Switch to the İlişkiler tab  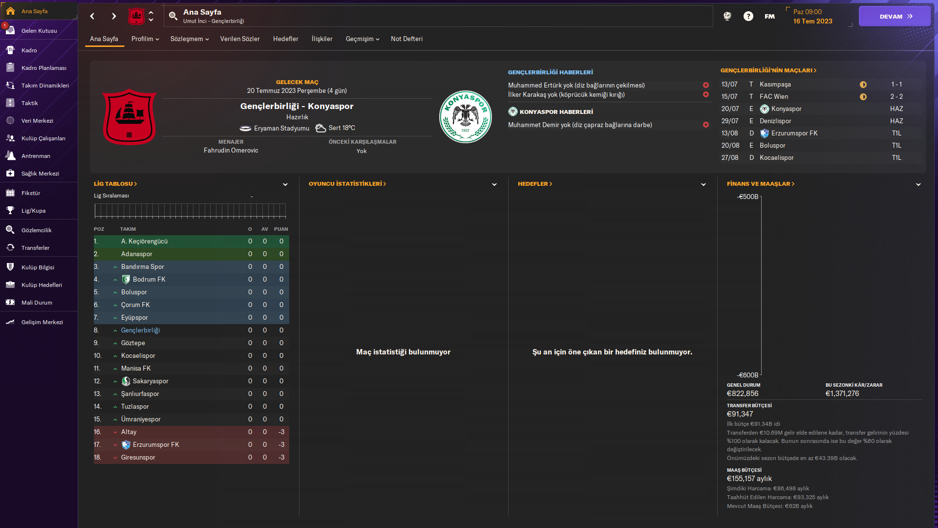coord(322,39)
